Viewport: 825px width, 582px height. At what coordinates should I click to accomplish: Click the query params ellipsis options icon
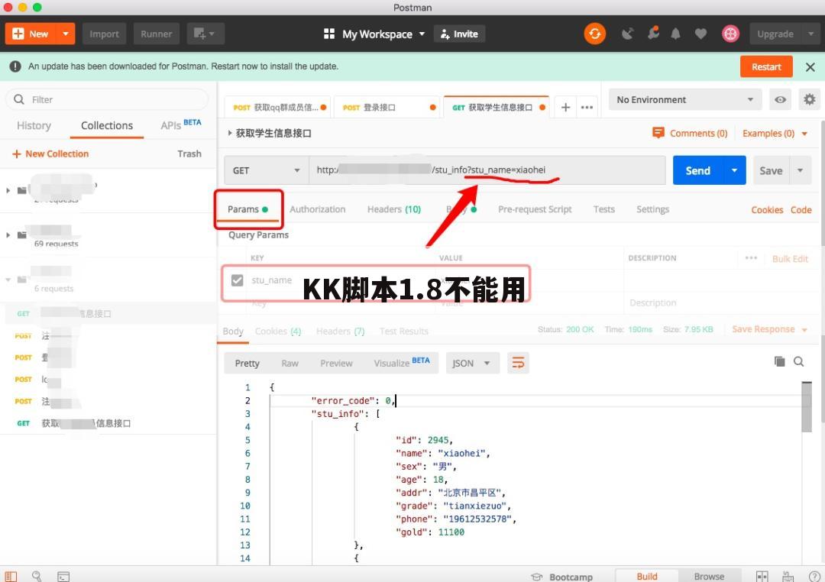tap(751, 258)
